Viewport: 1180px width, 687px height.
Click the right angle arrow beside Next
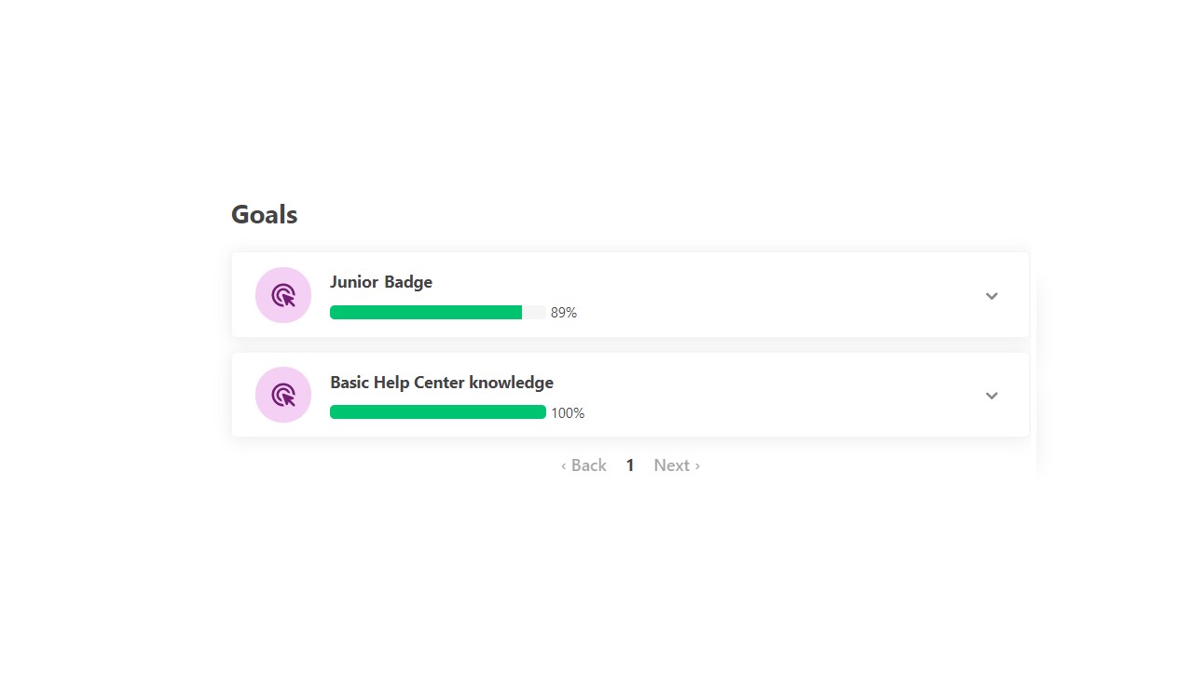697,466
